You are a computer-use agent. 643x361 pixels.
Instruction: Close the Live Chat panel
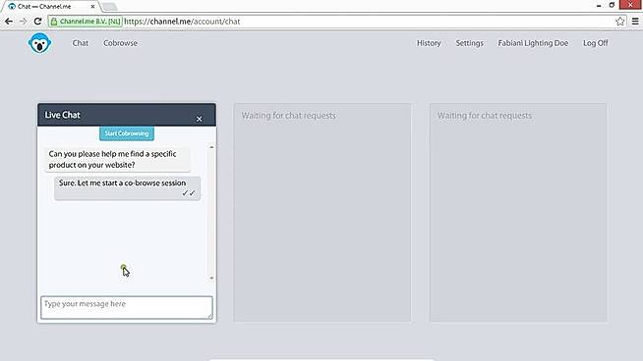tap(199, 119)
